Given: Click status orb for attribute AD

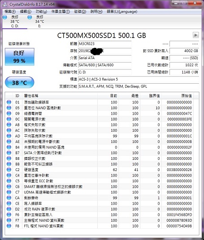Looking at the screenshot, I should tap(9, 136).
